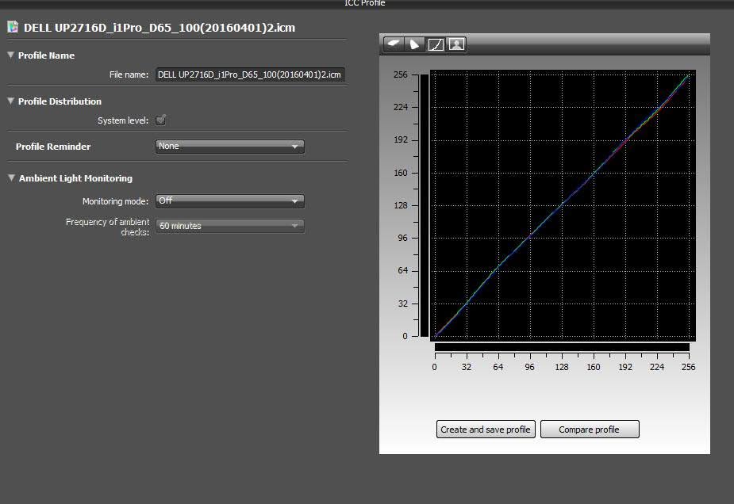This screenshot has height=504, width=734.
Task: Toggle the System level checkbox
Action: coord(160,120)
